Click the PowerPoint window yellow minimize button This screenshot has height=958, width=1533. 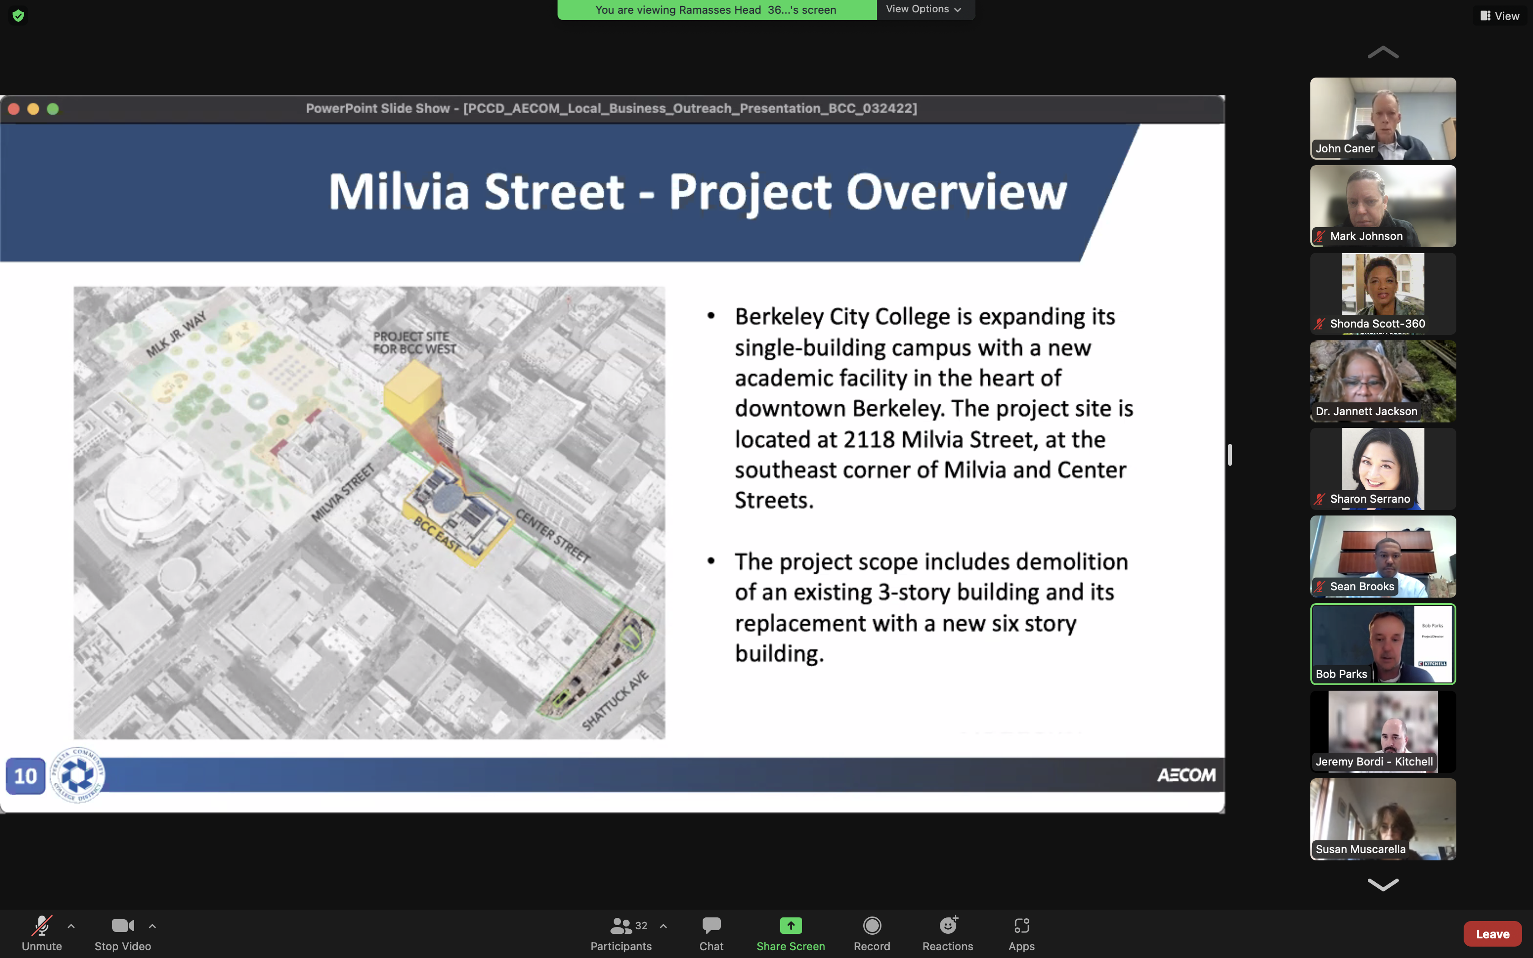coord(33,109)
